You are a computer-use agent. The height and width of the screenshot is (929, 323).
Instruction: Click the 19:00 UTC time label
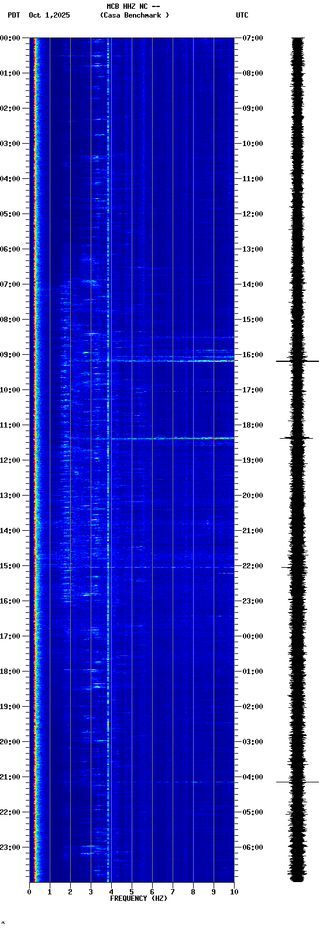[253, 460]
